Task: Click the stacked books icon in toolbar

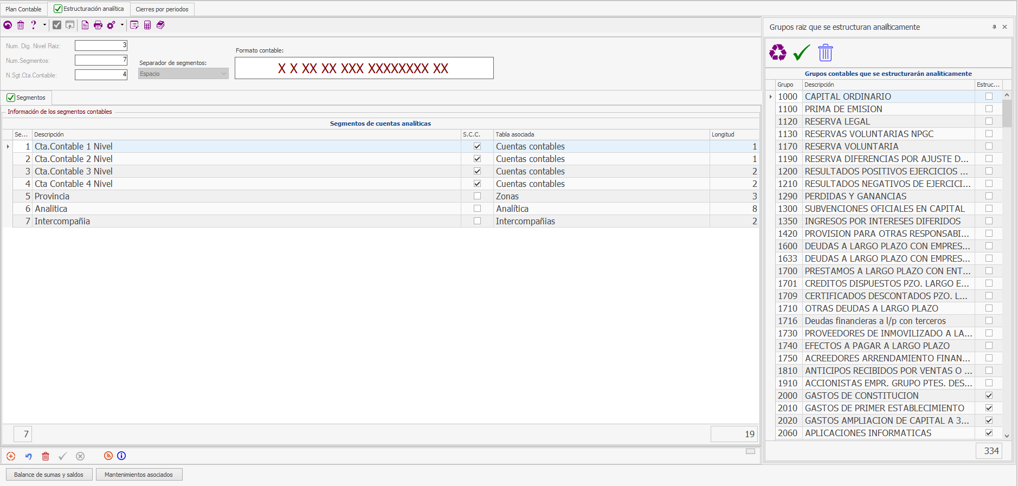Action: [x=160, y=25]
